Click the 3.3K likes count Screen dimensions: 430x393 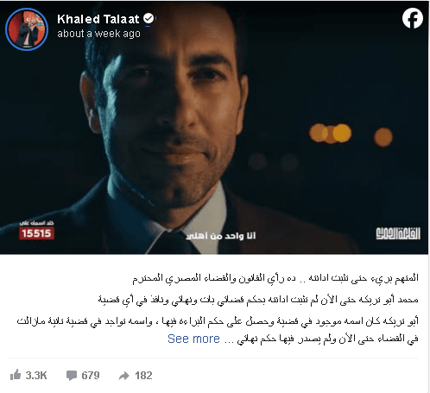click(36, 376)
